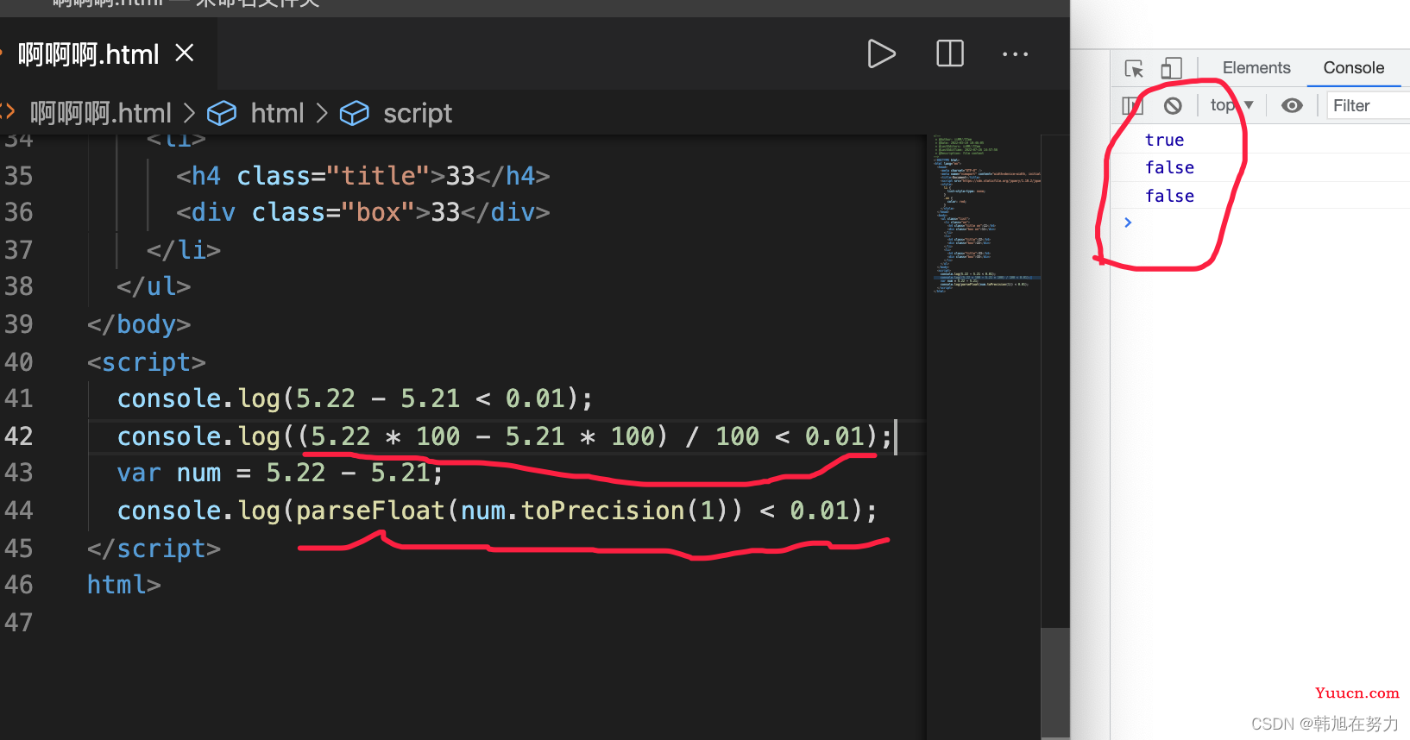
Task: Split the editor with the split icon
Action: [x=950, y=53]
